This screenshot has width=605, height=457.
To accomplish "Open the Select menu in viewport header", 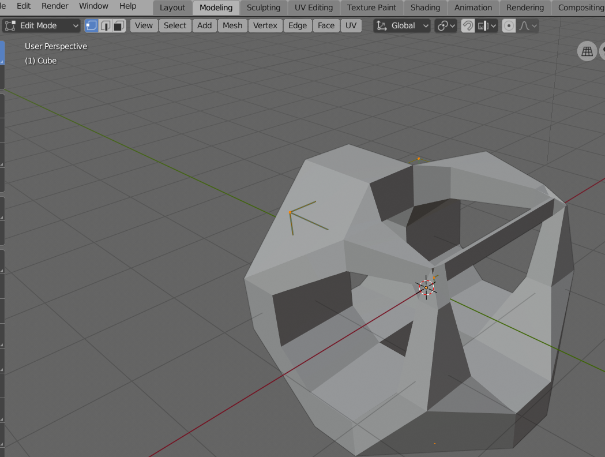I will 175,26.
